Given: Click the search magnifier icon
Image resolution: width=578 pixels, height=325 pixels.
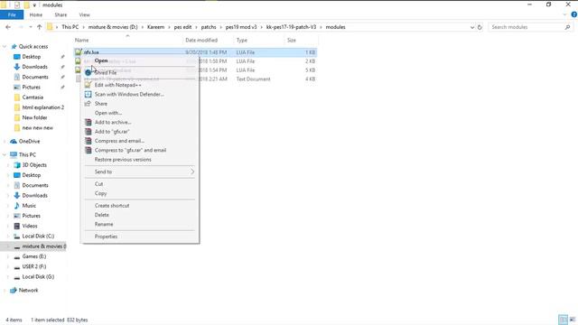Looking at the screenshot, I should pos(567,27).
